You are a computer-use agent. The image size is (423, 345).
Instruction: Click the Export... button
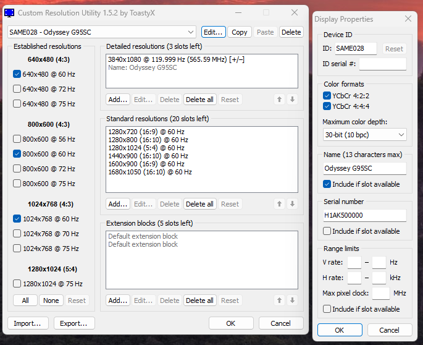click(74, 323)
